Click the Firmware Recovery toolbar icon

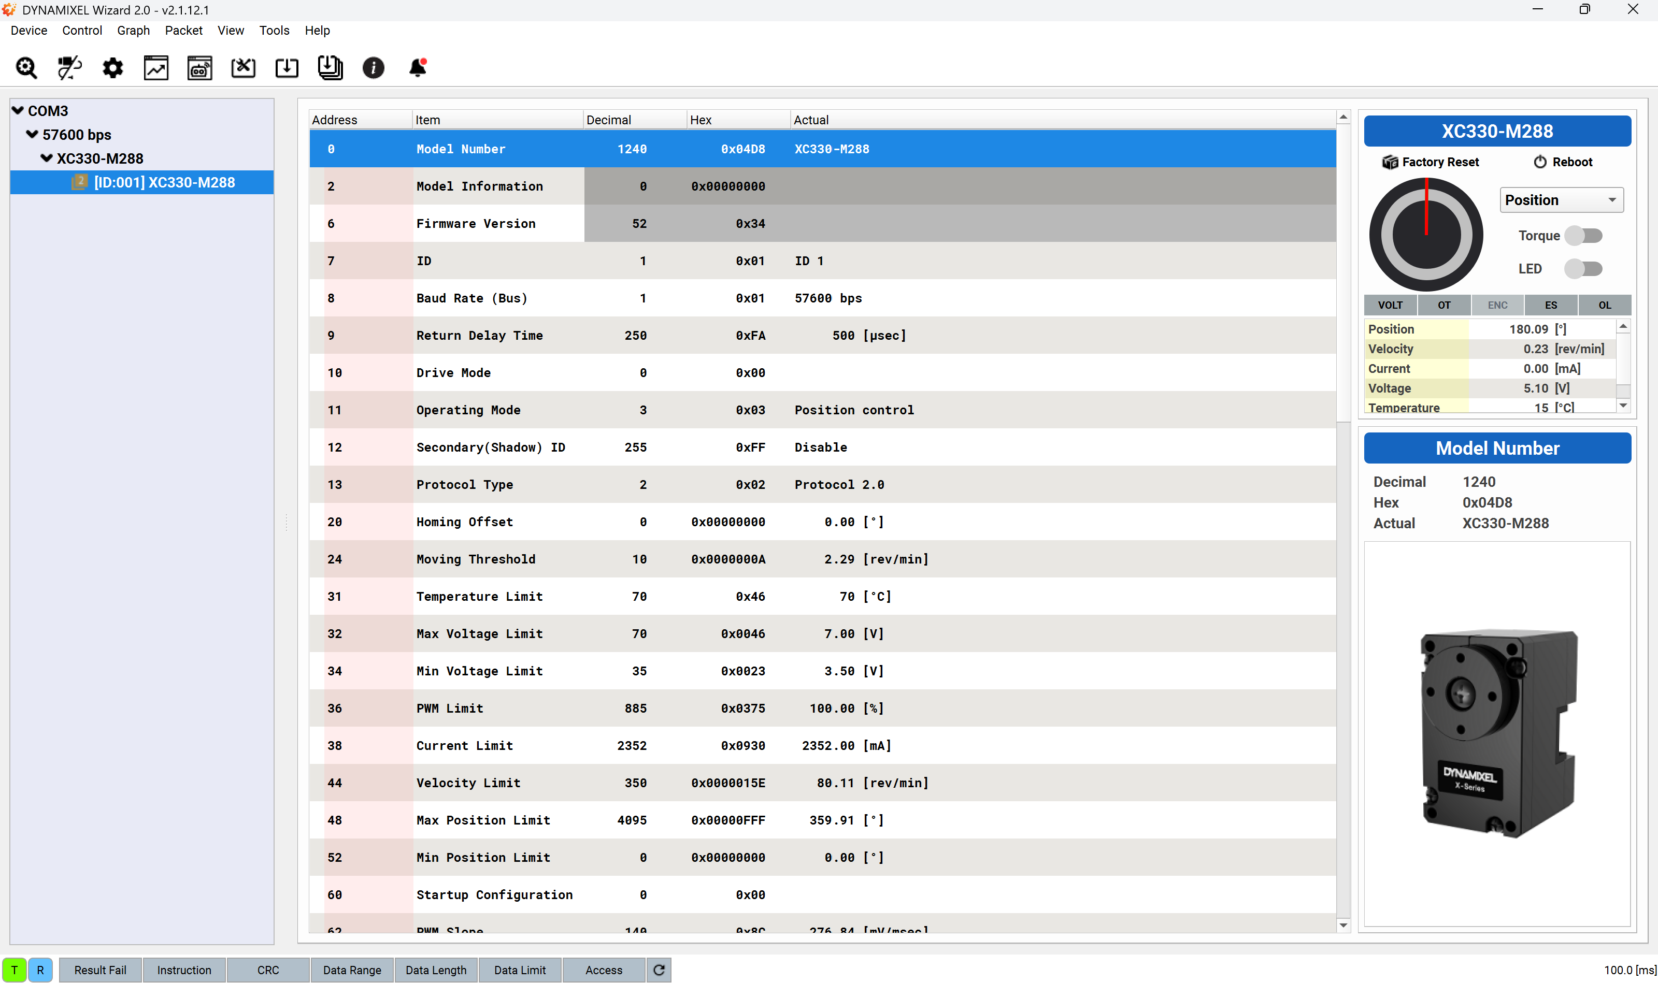pyautogui.click(x=243, y=67)
